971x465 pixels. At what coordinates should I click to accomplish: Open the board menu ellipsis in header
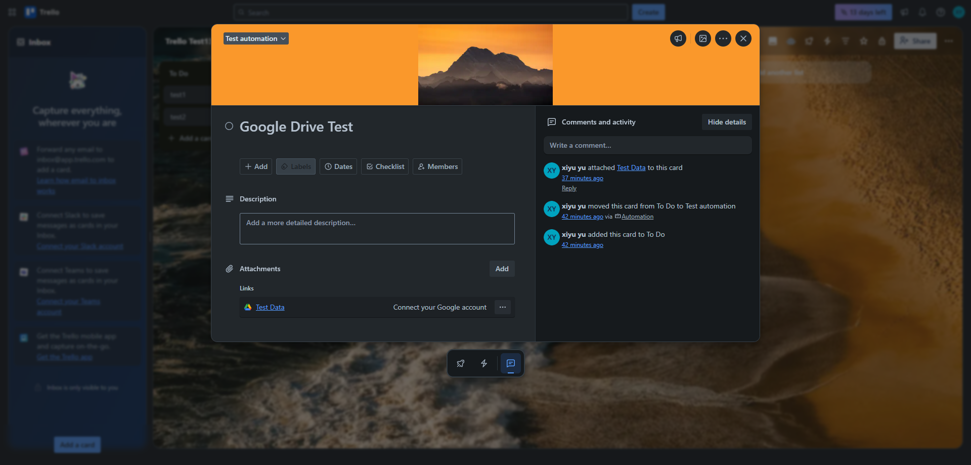(x=949, y=41)
